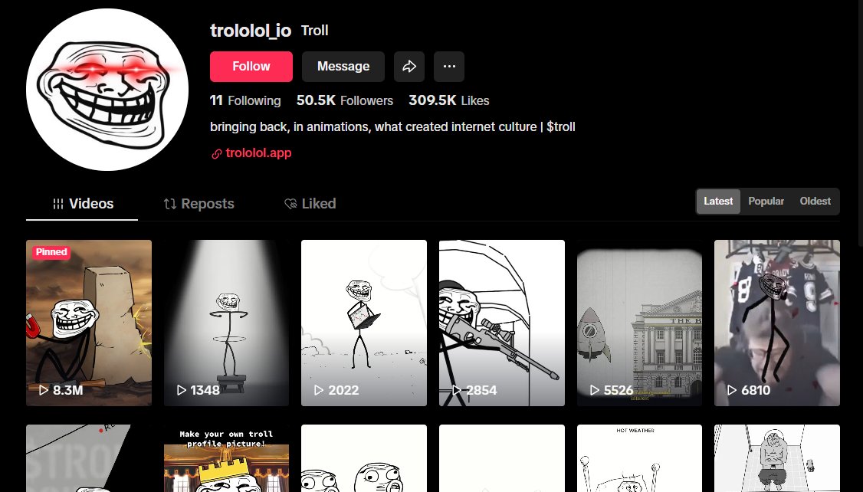Follow the trololol_io account
The image size is (863, 492).
coord(251,67)
